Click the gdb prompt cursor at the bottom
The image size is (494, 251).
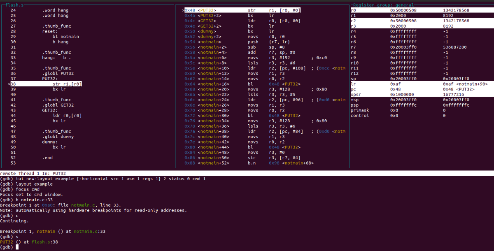click(17, 247)
